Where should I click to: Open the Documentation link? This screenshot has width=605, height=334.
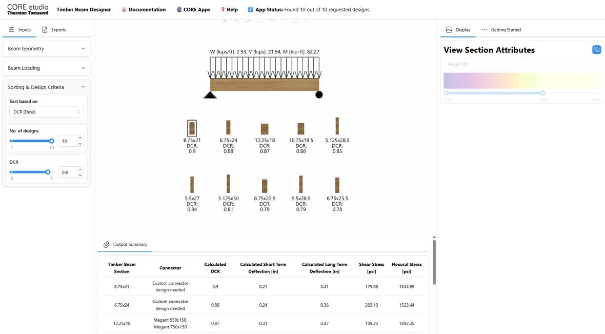pyautogui.click(x=147, y=10)
